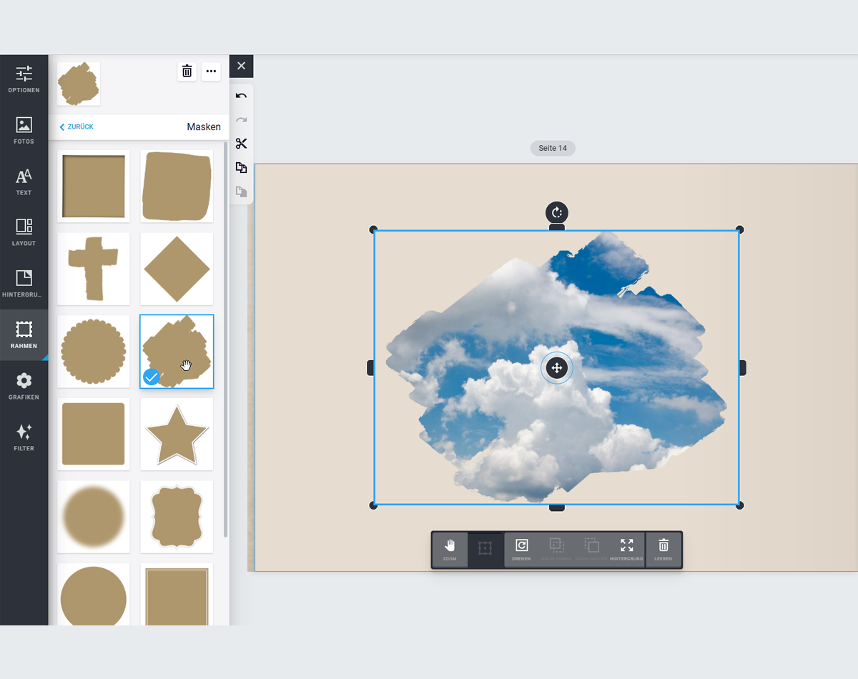This screenshot has width=858, height=679.
Task: Open the Grafiken sidebar section
Action: (24, 387)
